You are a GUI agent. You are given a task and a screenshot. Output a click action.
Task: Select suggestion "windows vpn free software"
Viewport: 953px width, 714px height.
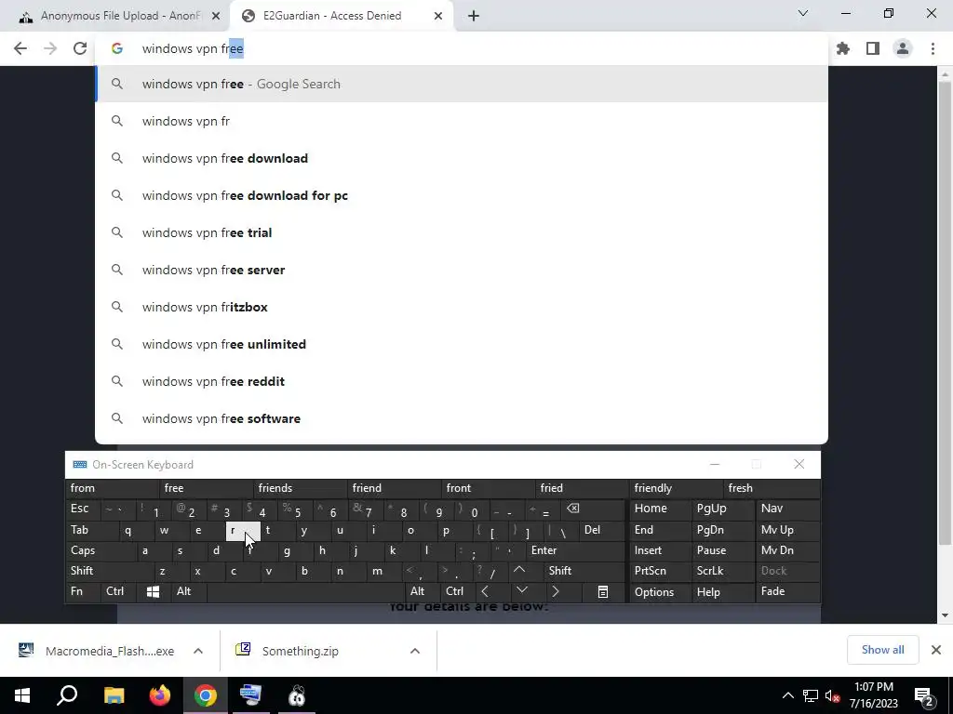pyautogui.click(x=462, y=418)
